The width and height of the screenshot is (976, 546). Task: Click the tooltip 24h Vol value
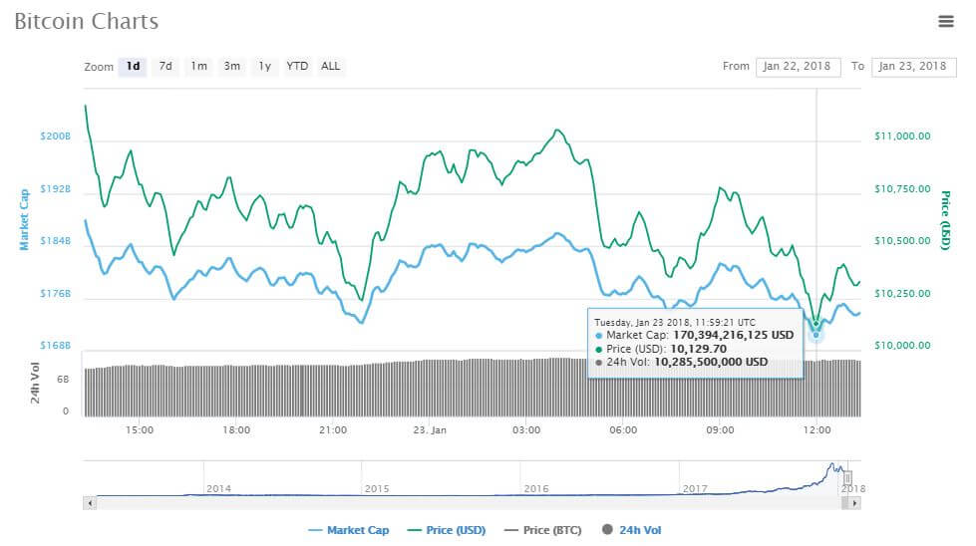pyautogui.click(x=711, y=362)
